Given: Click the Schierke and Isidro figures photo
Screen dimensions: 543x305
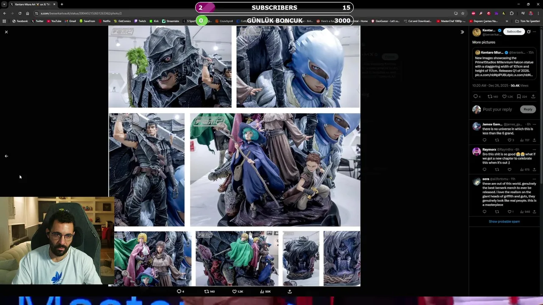Looking at the screenshot, I should (275, 169).
